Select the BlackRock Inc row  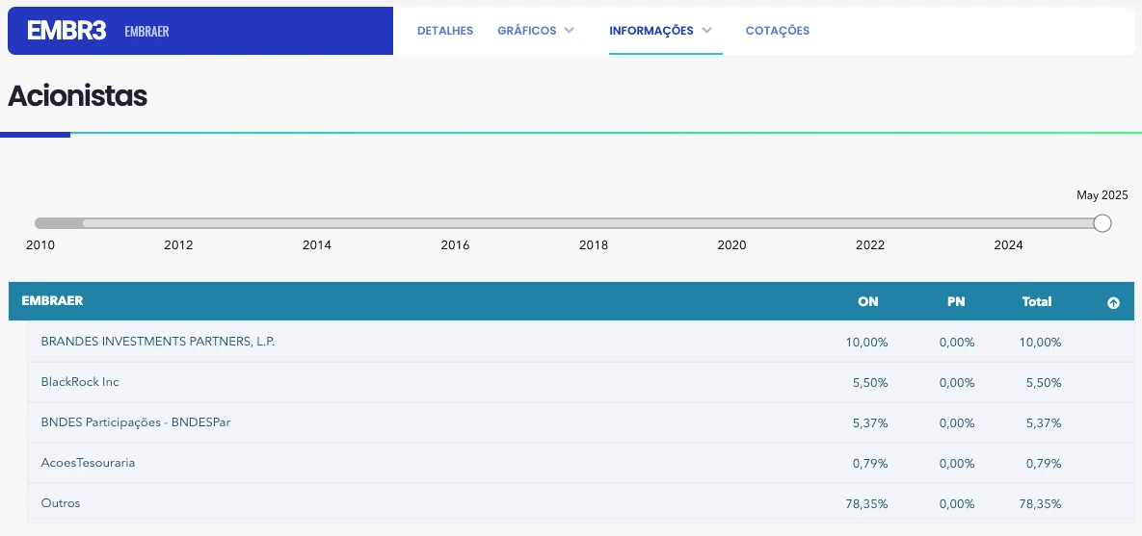coord(580,383)
